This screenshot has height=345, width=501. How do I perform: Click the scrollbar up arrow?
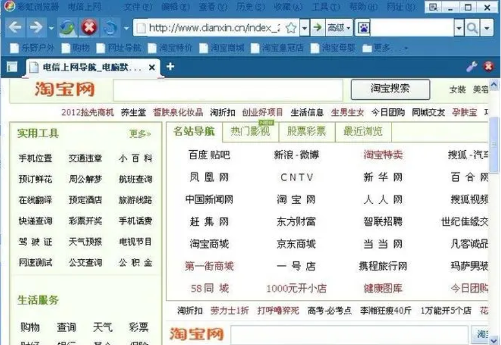click(494, 84)
